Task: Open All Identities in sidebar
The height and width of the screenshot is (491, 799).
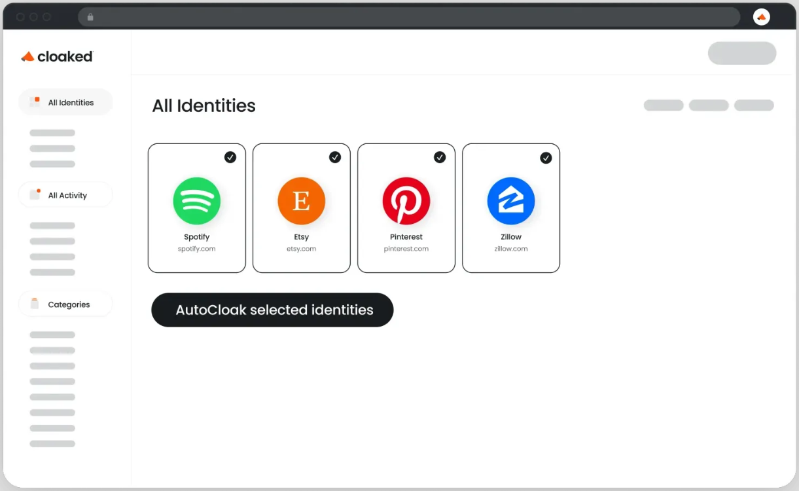Action: pyautogui.click(x=65, y=102)
